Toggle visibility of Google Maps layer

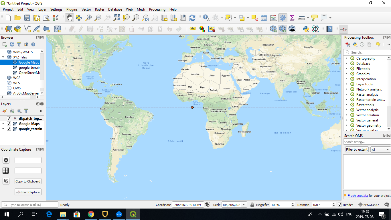[x=9, y=124]
